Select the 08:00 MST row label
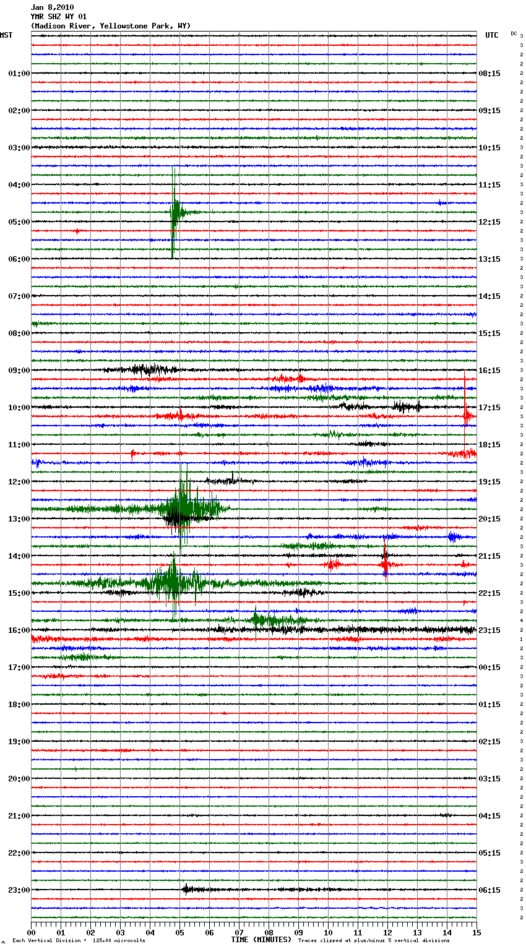 pyautogui.click(x=19, y=333)
